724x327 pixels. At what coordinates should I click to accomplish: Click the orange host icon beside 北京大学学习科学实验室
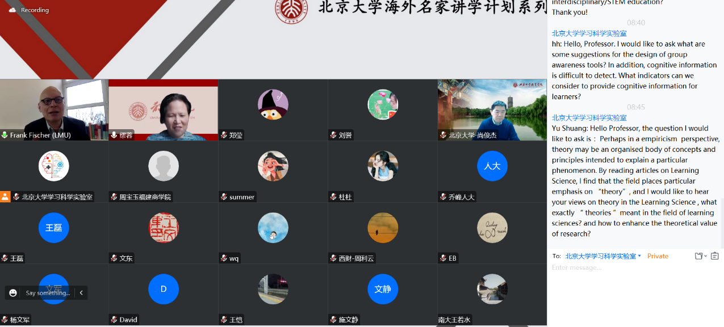coord(5,197)
